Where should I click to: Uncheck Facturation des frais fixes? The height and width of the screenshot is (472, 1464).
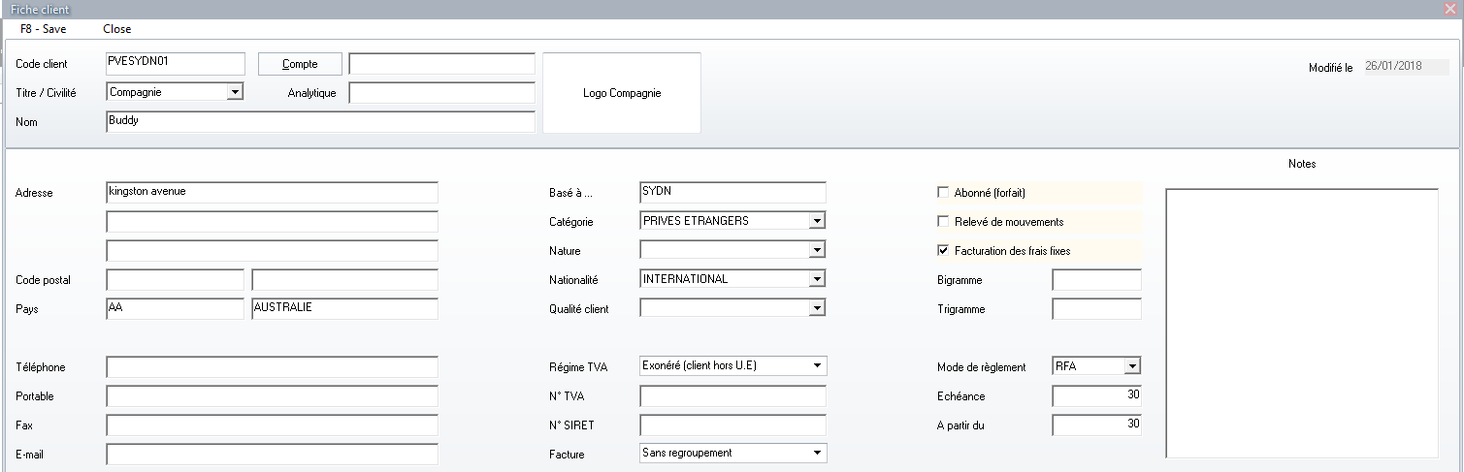943,251
